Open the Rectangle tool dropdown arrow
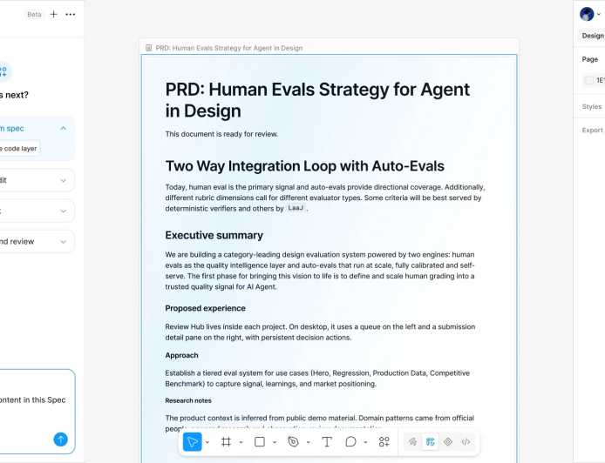This screenshot has height=463, width=605. [x=275, y=442]
